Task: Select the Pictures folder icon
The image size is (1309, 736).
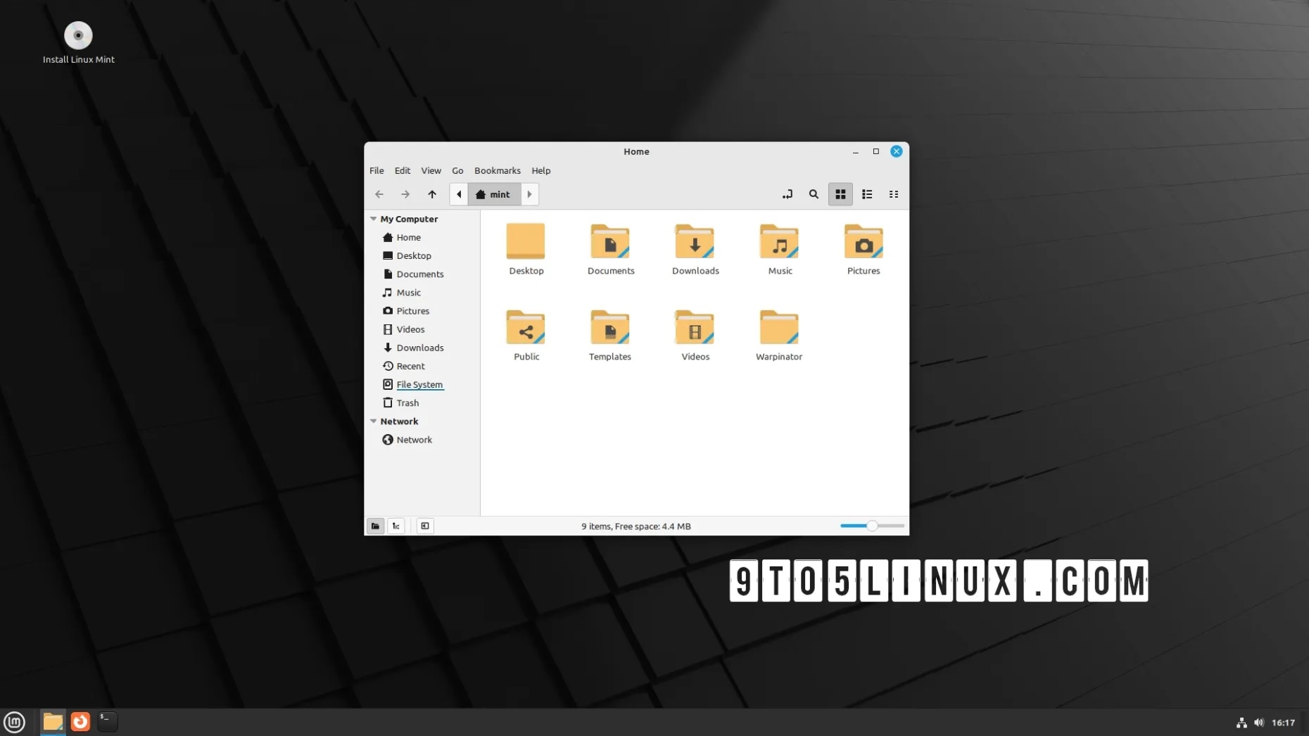Action: click(864, 242)
